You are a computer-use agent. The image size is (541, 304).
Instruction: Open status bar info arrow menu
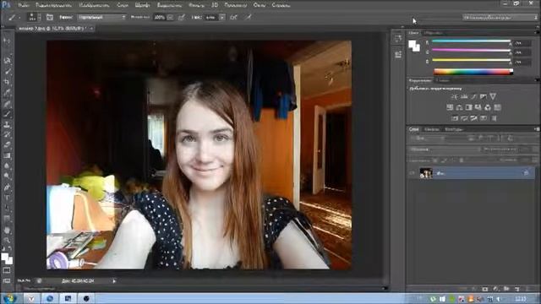(114, 281)
